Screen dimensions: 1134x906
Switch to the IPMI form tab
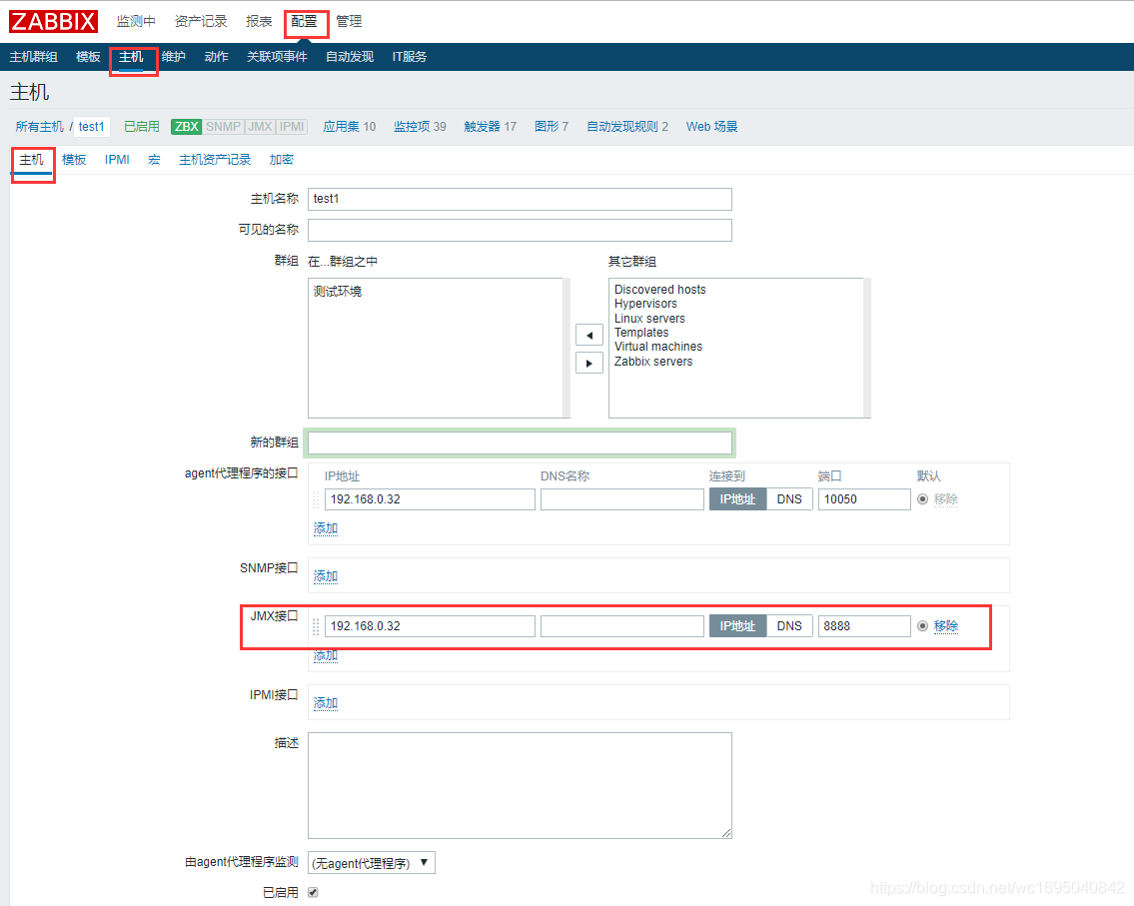click(x=117, y=160)
